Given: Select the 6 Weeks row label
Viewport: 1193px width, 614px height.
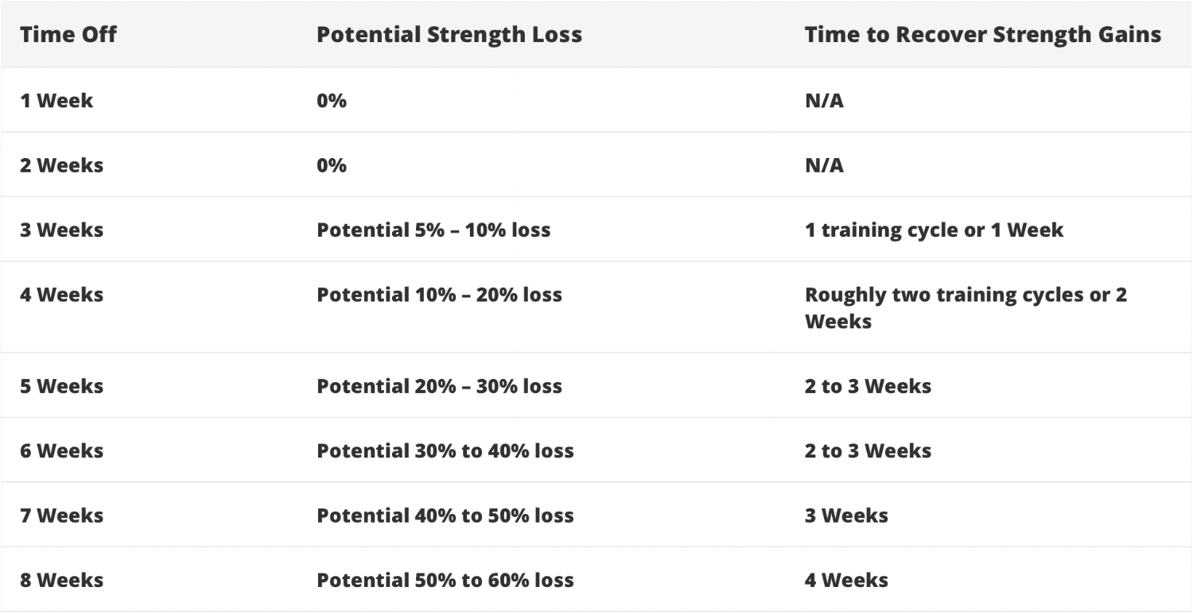Looking at the screenshot, I should [x=62, y=450].
